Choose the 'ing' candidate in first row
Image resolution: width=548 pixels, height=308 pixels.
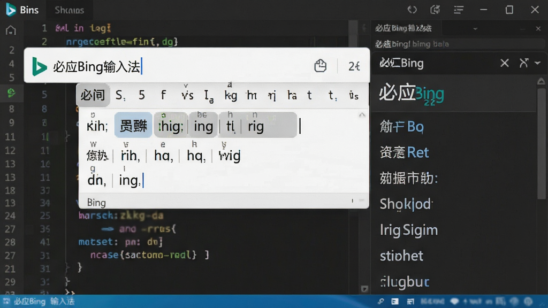[x=203, y=126]
